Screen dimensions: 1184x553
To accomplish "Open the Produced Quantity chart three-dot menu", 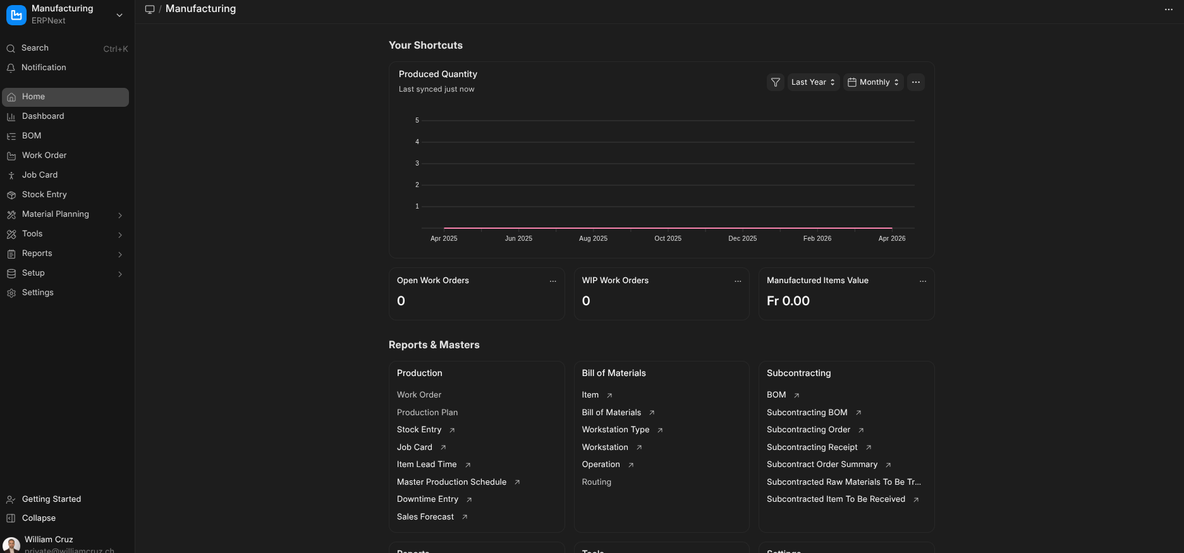I will (x=916, y=82).
